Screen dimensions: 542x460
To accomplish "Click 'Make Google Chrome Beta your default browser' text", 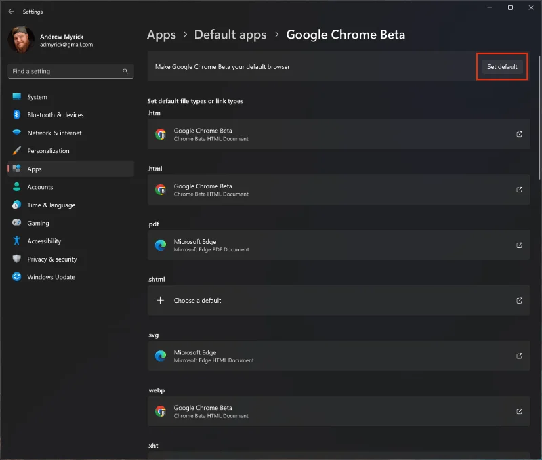I will coord(222,66).
